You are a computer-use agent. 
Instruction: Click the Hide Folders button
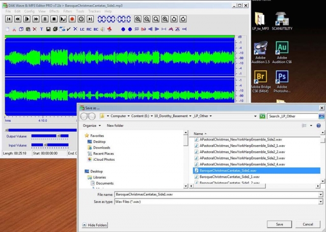[95, 225]
